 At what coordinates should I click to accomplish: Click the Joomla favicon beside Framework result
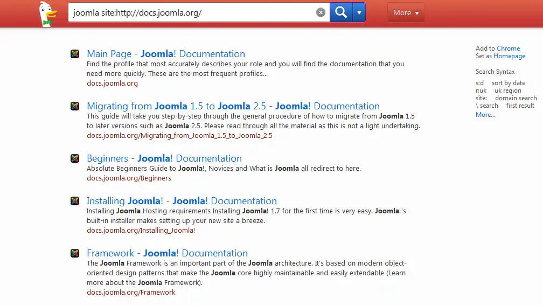tap(75, 253)
